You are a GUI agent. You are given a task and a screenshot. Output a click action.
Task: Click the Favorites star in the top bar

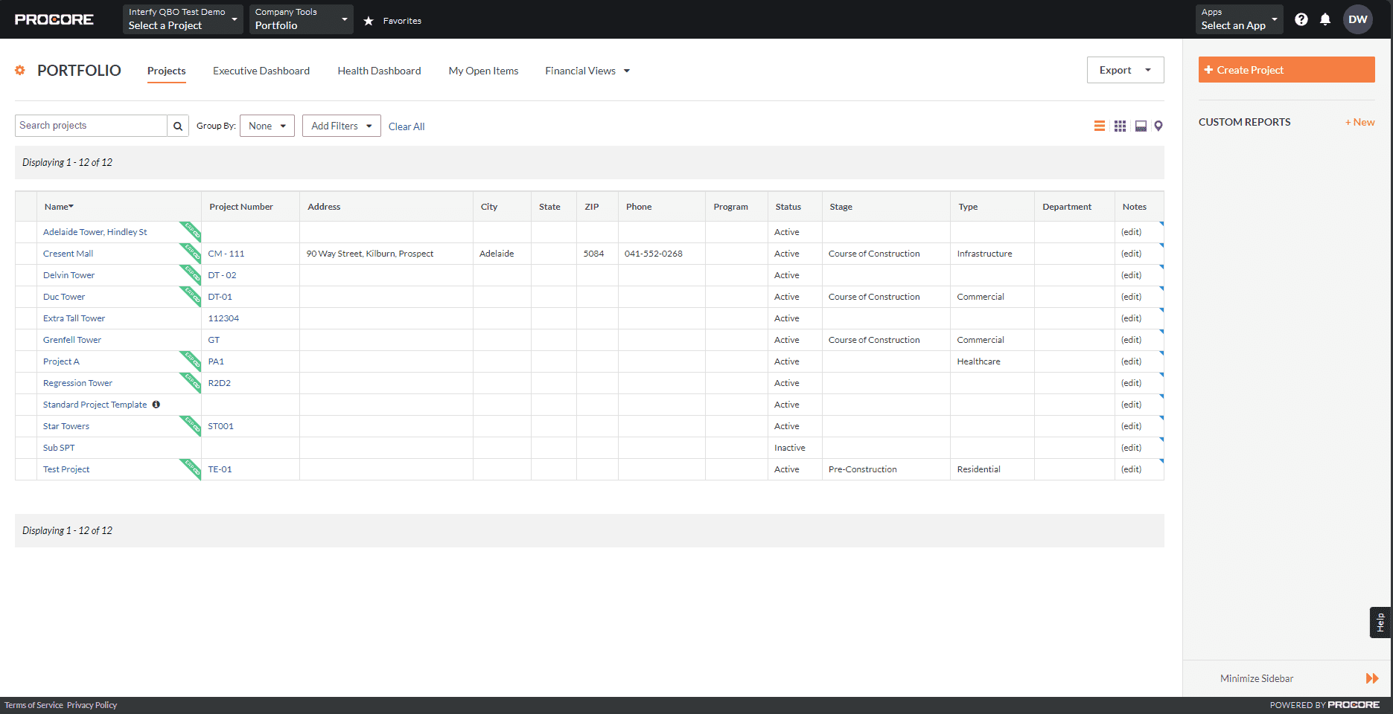(369, 21)
